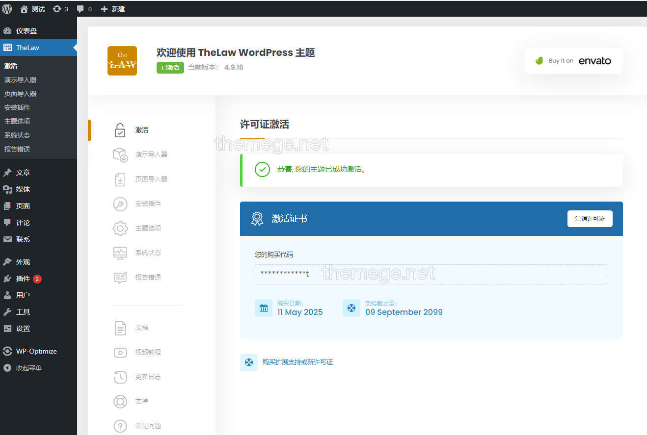Open the 外观 appearance menu
This screenshot has width=647, height=435.
38,262
